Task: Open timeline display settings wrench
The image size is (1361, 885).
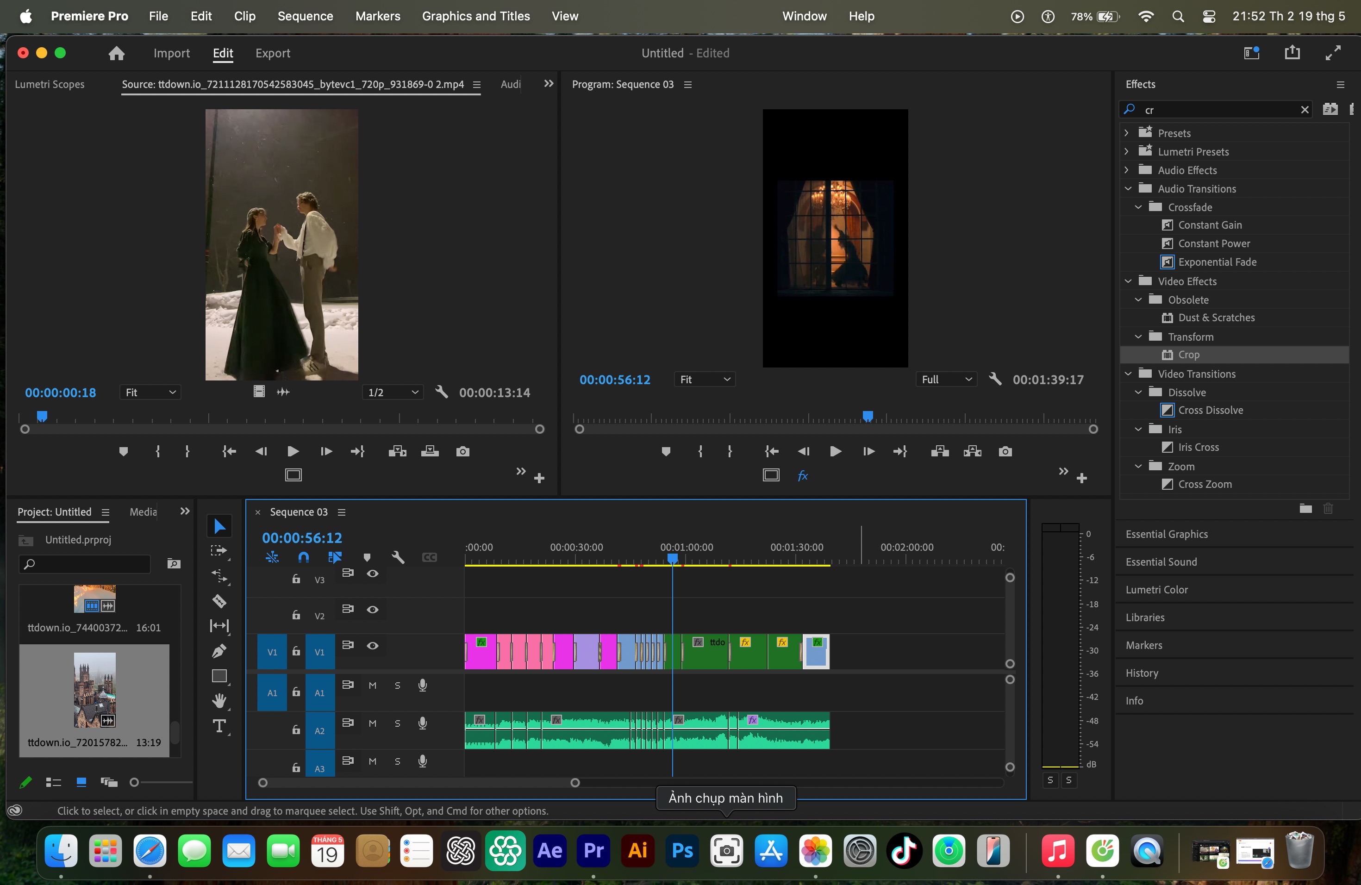Action: (x=398, y=557)
